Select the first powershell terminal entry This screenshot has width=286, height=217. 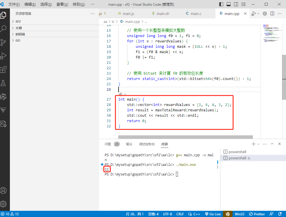253,152
